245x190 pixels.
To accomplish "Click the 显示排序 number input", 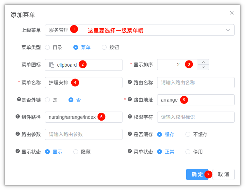I will click(178, 65).
